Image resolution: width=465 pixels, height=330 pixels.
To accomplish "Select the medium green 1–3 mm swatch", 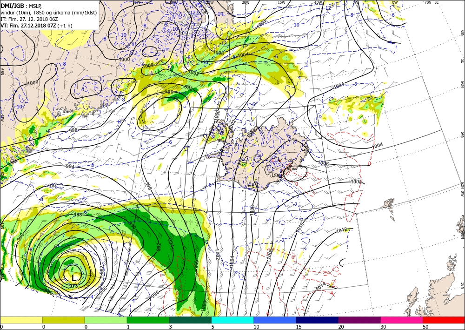I will point(148,320).
